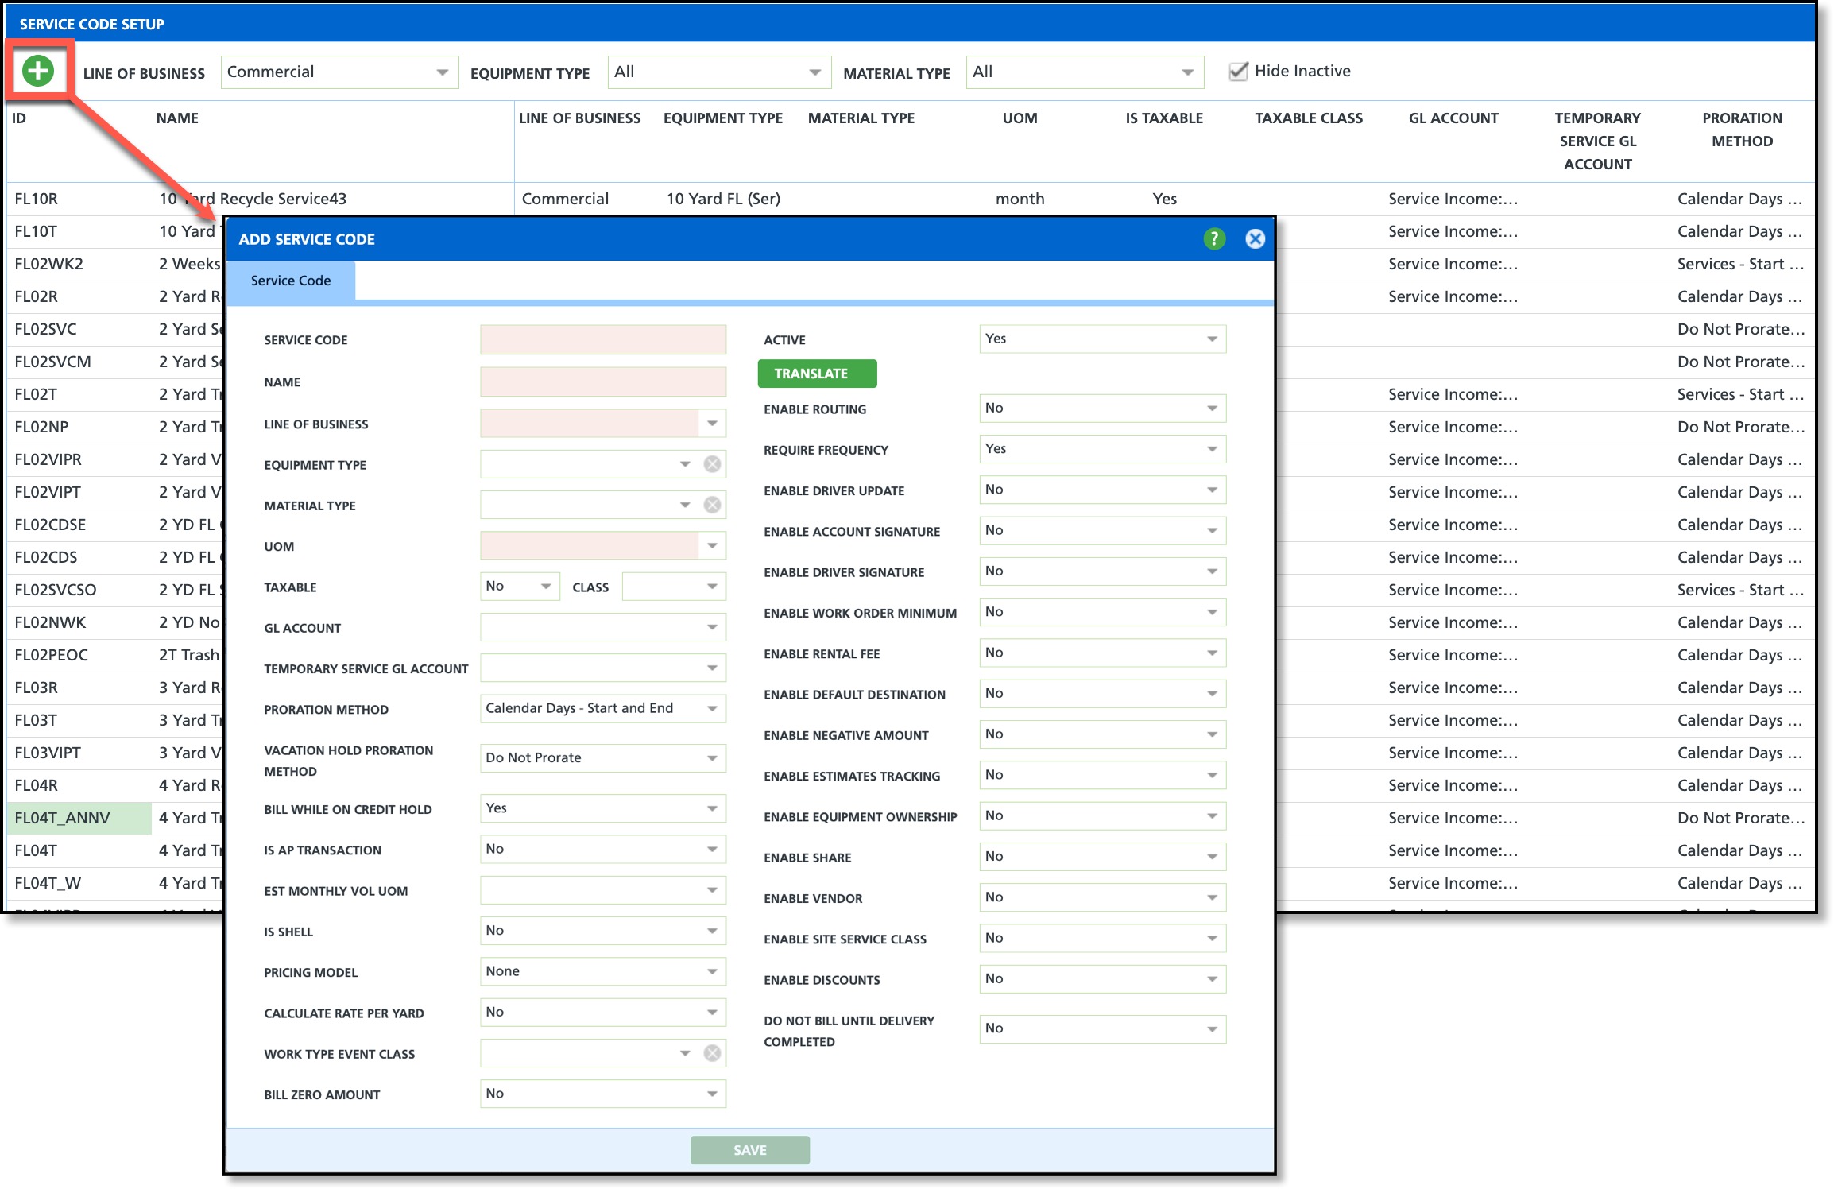Click into the Service Code text field

click(x=602, y=339)
